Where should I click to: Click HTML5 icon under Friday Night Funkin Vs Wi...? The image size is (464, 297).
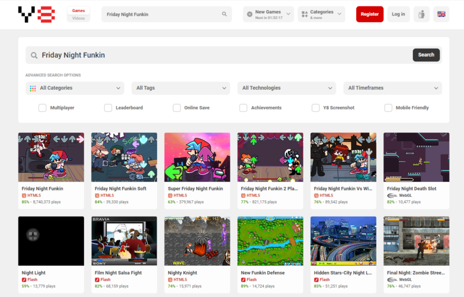(x=316, y=195)
